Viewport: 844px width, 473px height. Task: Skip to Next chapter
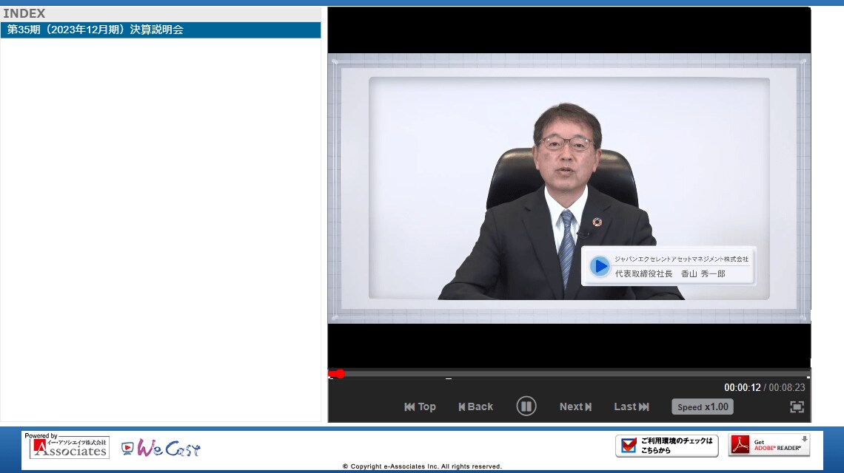point(575,406)
